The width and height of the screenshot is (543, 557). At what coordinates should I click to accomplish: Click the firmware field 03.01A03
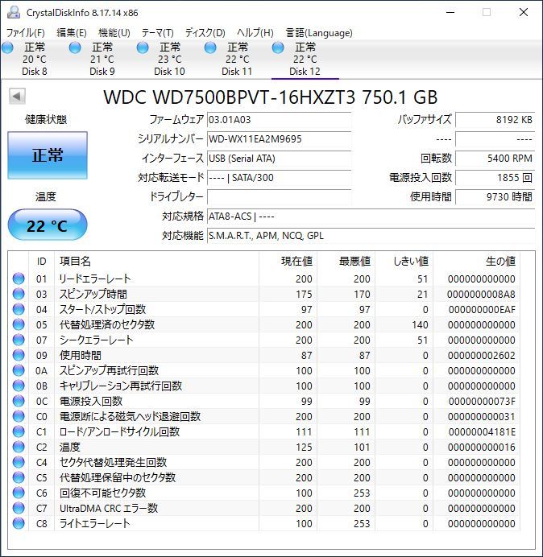click(x=279, y=120)
